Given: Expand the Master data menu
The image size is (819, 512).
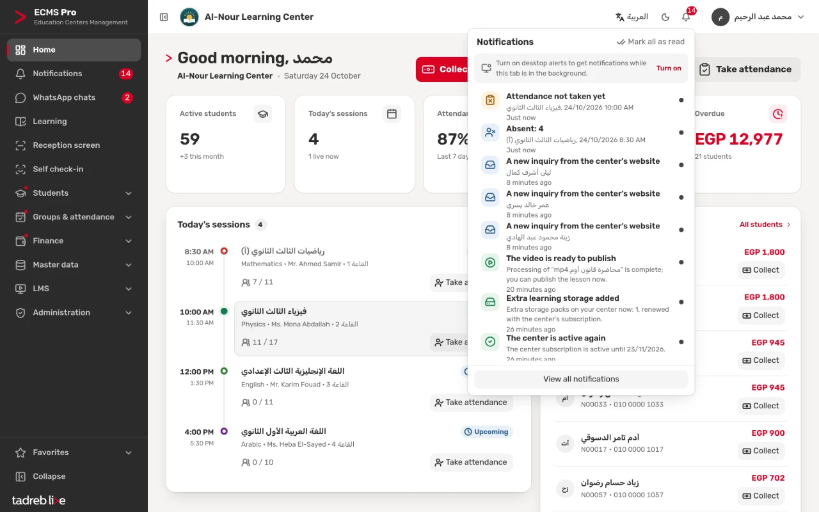Looking at the screenshot, I should (x=74, y=265).
